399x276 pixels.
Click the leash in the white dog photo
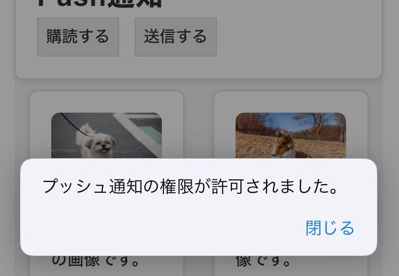pos(74,124)
